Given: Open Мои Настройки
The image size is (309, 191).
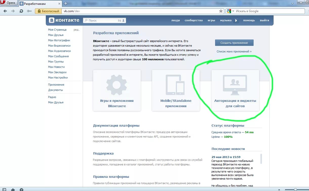Looking at the screenshot, I should point(58,78).
